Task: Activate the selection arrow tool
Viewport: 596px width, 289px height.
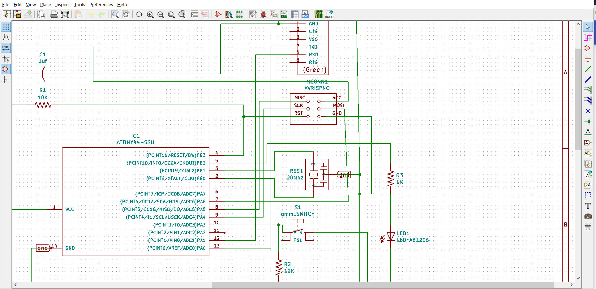Action: pos(588,27)
